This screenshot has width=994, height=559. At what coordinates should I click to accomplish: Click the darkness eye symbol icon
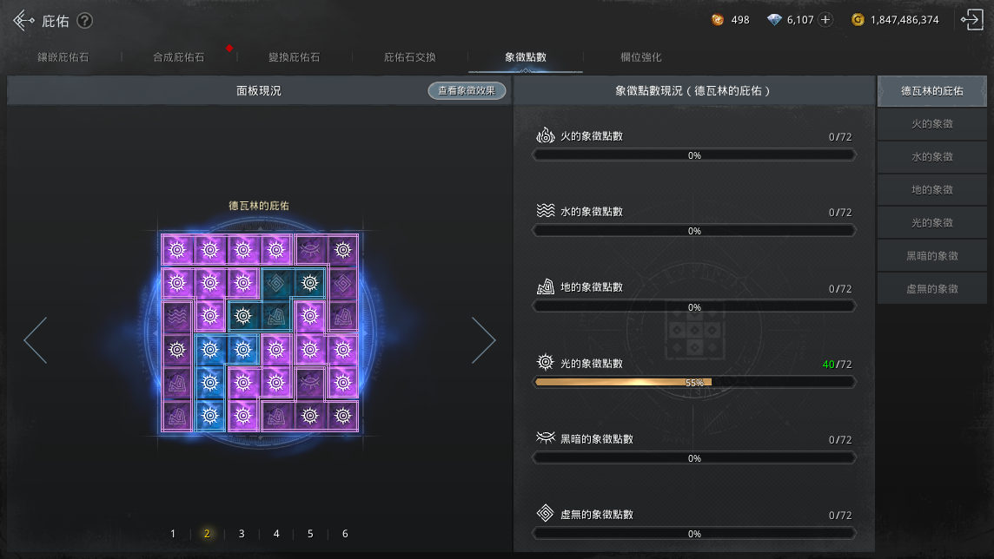click(545, 437)
